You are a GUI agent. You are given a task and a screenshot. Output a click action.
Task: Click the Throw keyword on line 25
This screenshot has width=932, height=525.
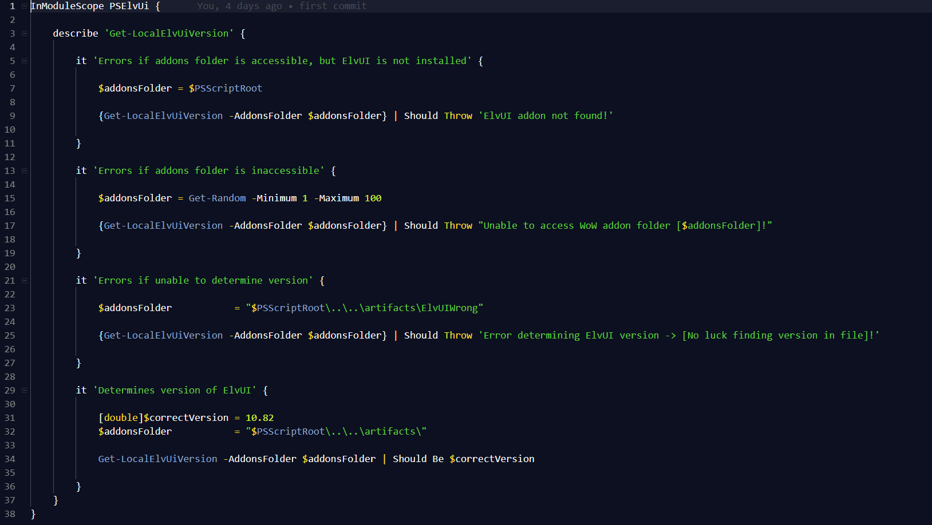click(458, 335)
